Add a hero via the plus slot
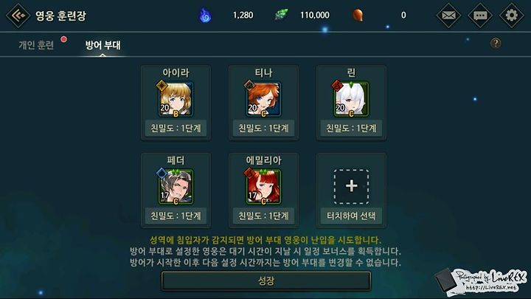The width and height of the screenshot is (531, 299). tap(351, 186)
